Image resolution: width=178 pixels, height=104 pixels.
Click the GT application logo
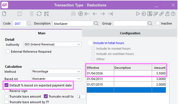click(5, 5)
